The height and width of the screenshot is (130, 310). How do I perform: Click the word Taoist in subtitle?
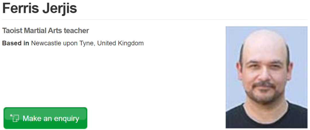(x=12, y=31)
